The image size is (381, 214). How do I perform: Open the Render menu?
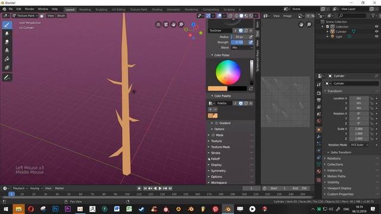tap(29, 9)
